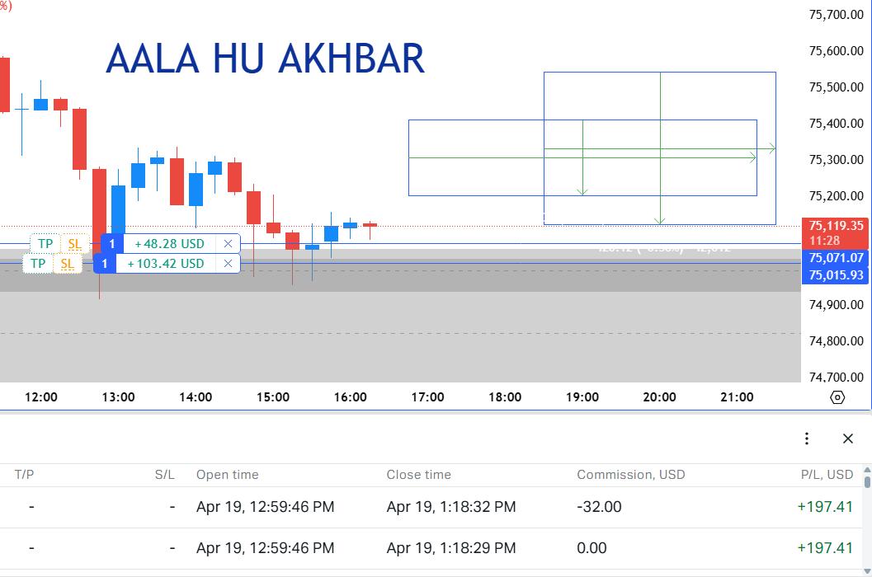This screenshot has width=872, height=577.
Task: Select the AALA HU AKHBAR text label
Action: tap(265, 59)
